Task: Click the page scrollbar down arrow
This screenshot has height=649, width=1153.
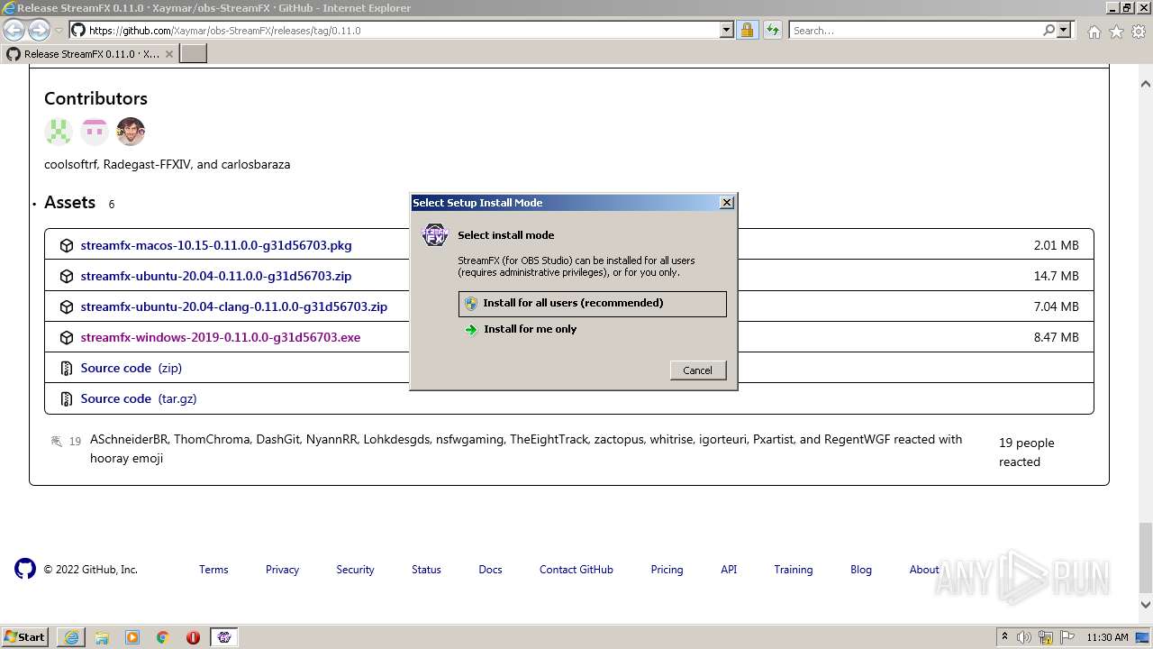Action: click(x=1146, y=606)
